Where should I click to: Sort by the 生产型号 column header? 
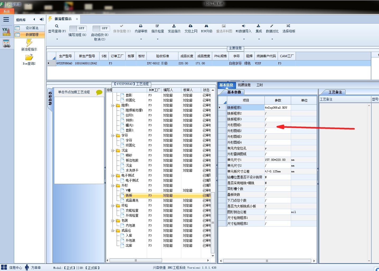tap(65, 56)
